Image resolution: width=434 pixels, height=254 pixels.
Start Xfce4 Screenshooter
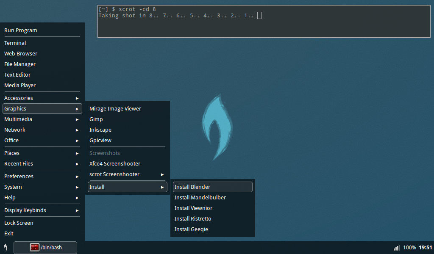(127, 164)
